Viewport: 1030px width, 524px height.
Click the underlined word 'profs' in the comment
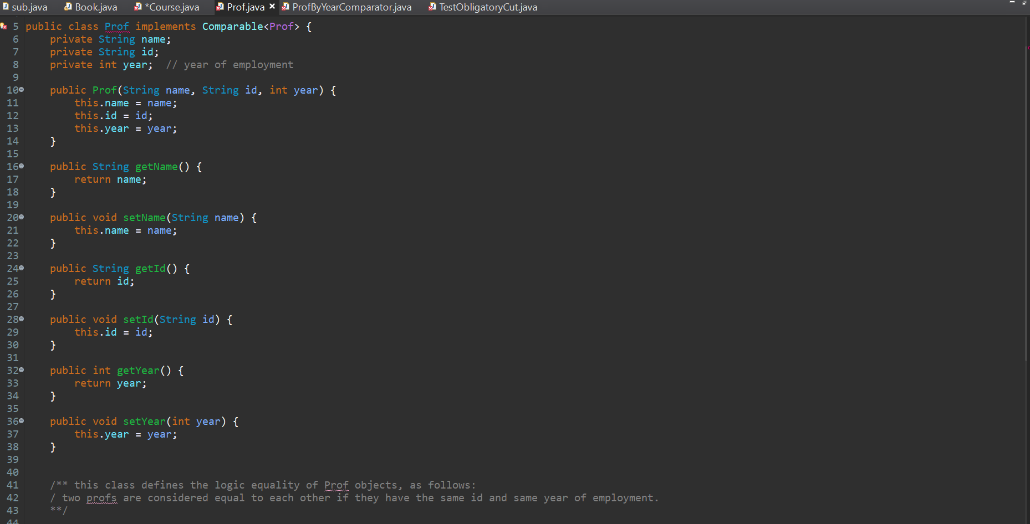click(x=101, y=498)
